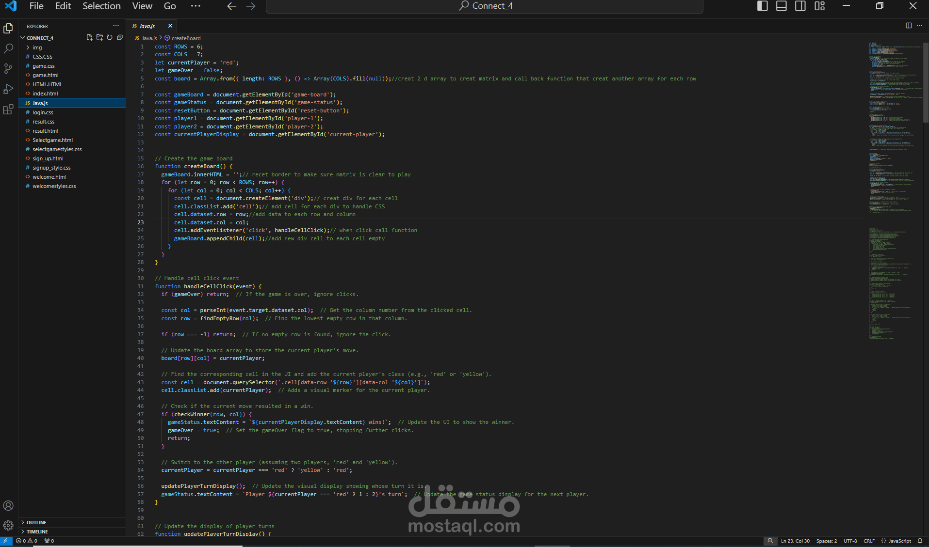Open remote window indicator in status bar
The image size is (929, 547).
click(6, 541)
